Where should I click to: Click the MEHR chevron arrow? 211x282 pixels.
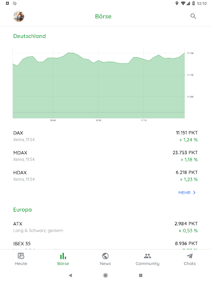195,193
